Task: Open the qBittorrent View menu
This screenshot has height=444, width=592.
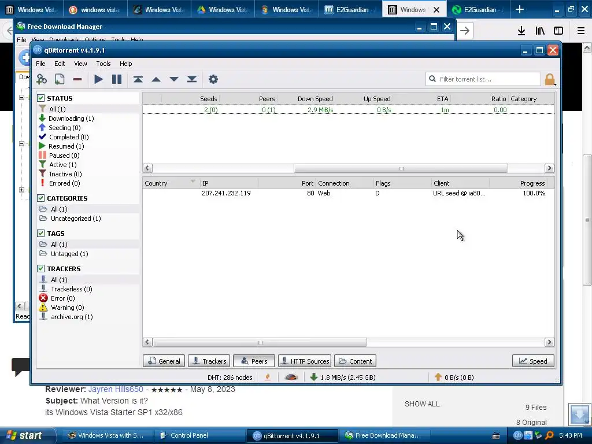Action: click(80, 64)
